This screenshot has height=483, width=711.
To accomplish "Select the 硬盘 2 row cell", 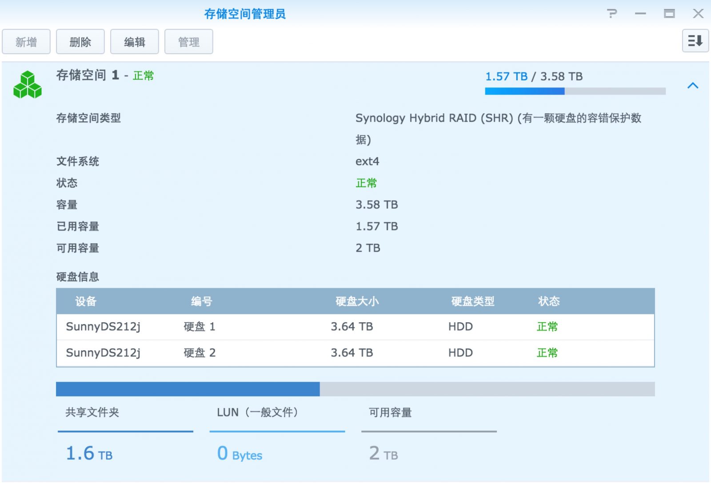I will [x=200, y=353].
